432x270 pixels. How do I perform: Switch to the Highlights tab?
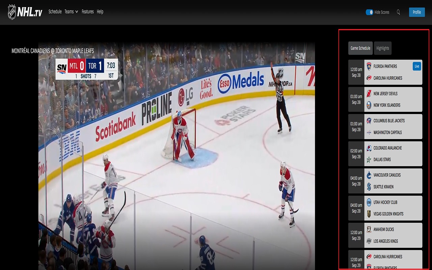[383, 48]
